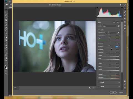
Task: Open the White Balance dropdown
Action: (111, 33)
